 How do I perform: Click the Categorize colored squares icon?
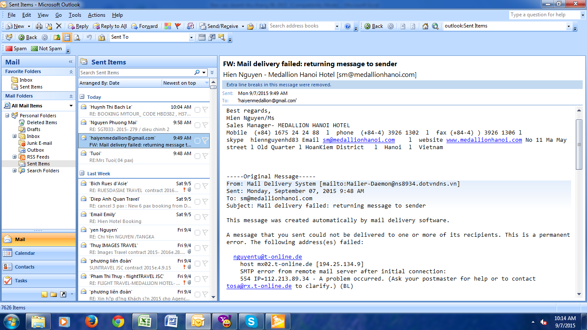click(x=168, y=26)
